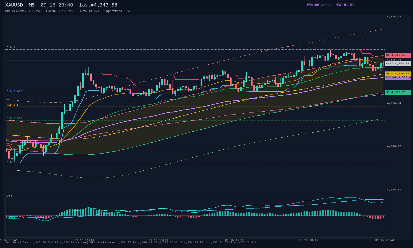Click the orange "Fib 0.5" level label
This screenshot has width=413, height=248.
[13, 105]
